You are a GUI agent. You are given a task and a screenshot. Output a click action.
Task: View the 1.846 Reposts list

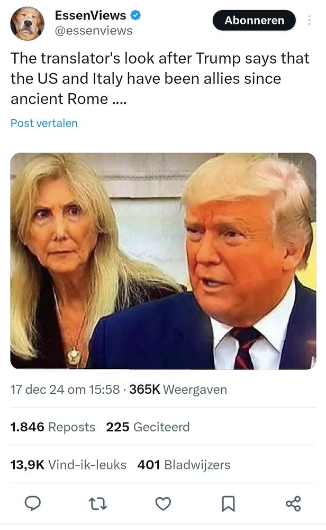(x=53, y=427)
